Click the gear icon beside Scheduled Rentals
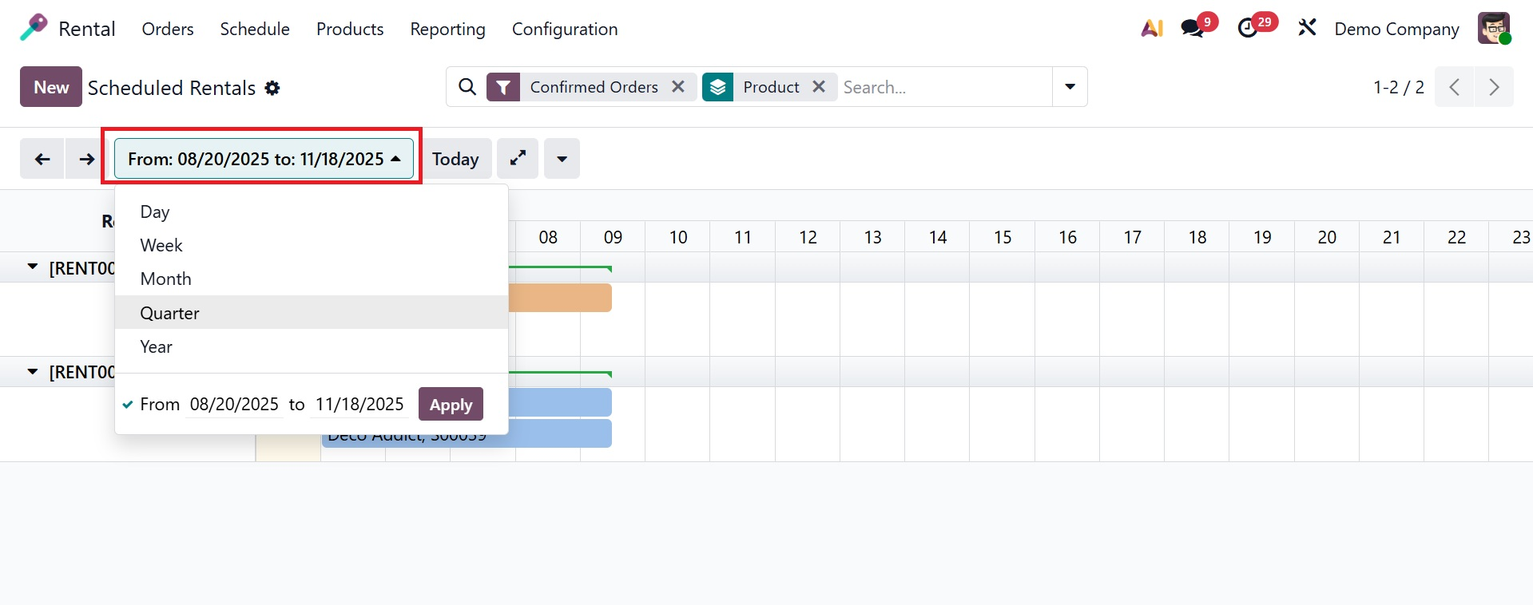Viewport: 1533px width, 605px height. point(272,88)
